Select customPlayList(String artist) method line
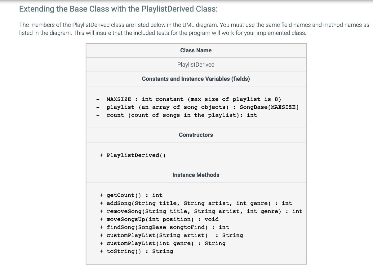 point(175,235)
